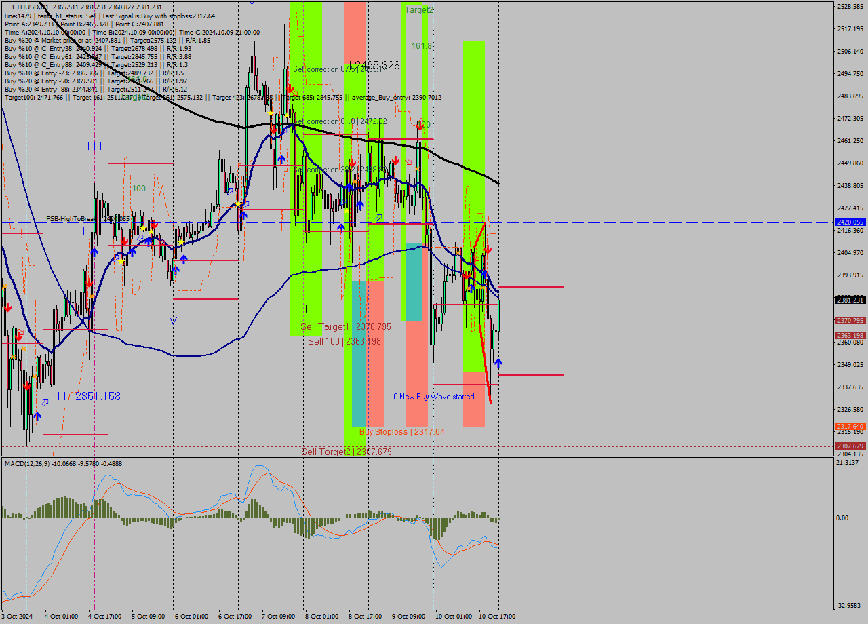
Task: Click the 'Buy %10 @ C_Entry61' line
Action: pyautogui.click(x=98, y=56)
